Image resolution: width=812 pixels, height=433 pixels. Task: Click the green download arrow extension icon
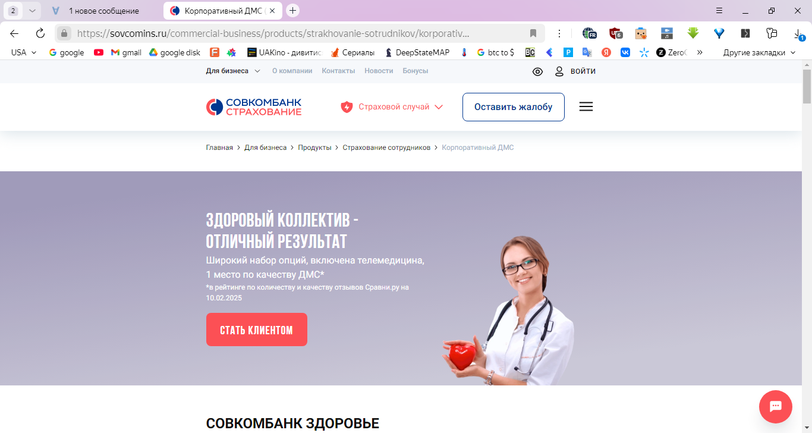click(693, 33)
